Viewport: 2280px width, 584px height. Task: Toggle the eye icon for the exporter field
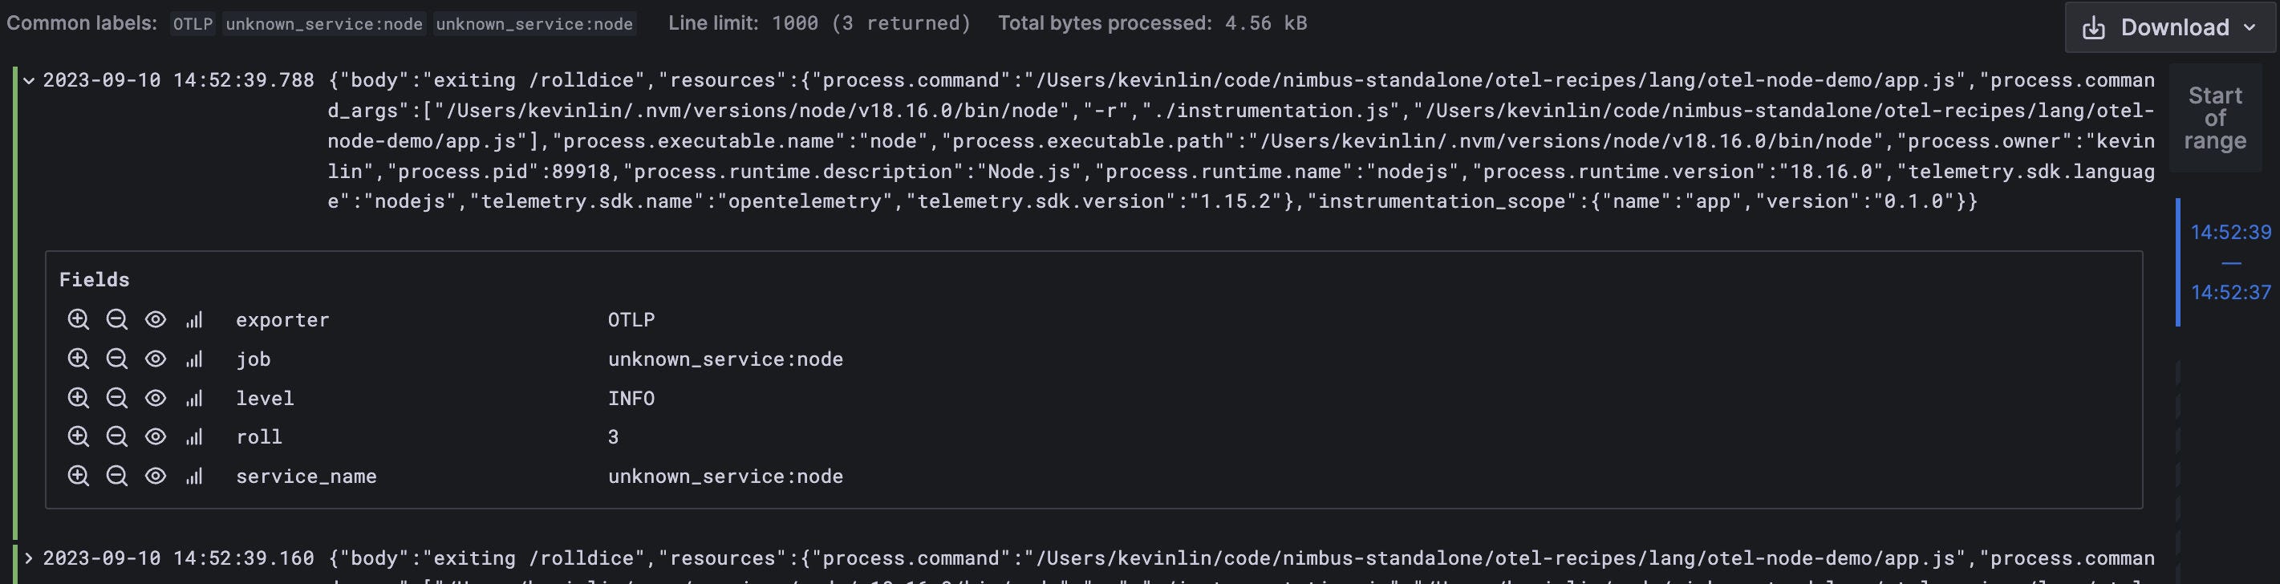[156, 319]
